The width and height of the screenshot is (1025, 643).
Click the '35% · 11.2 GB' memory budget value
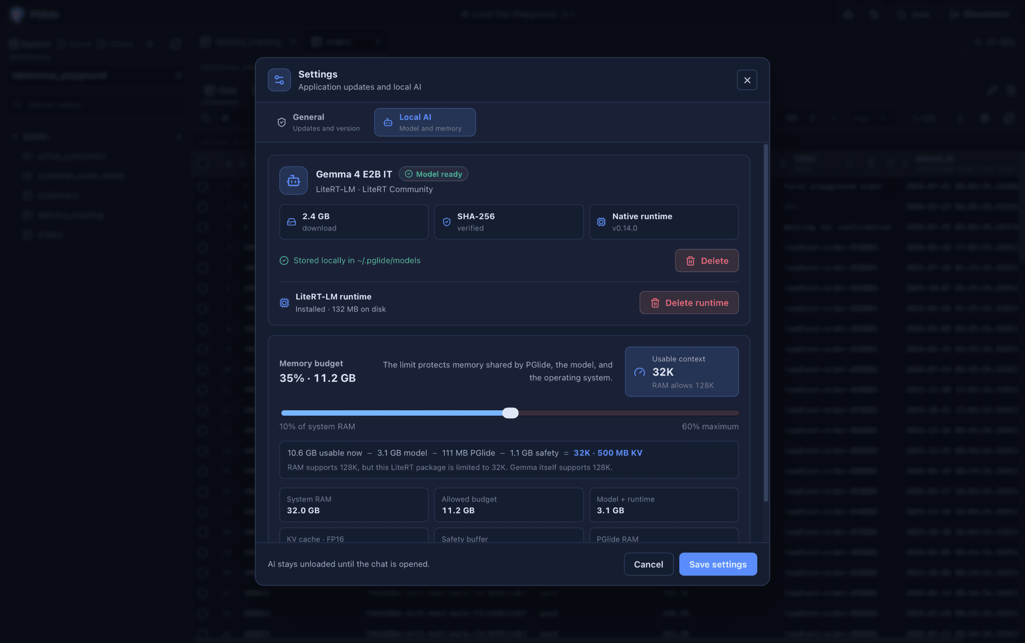317,378
